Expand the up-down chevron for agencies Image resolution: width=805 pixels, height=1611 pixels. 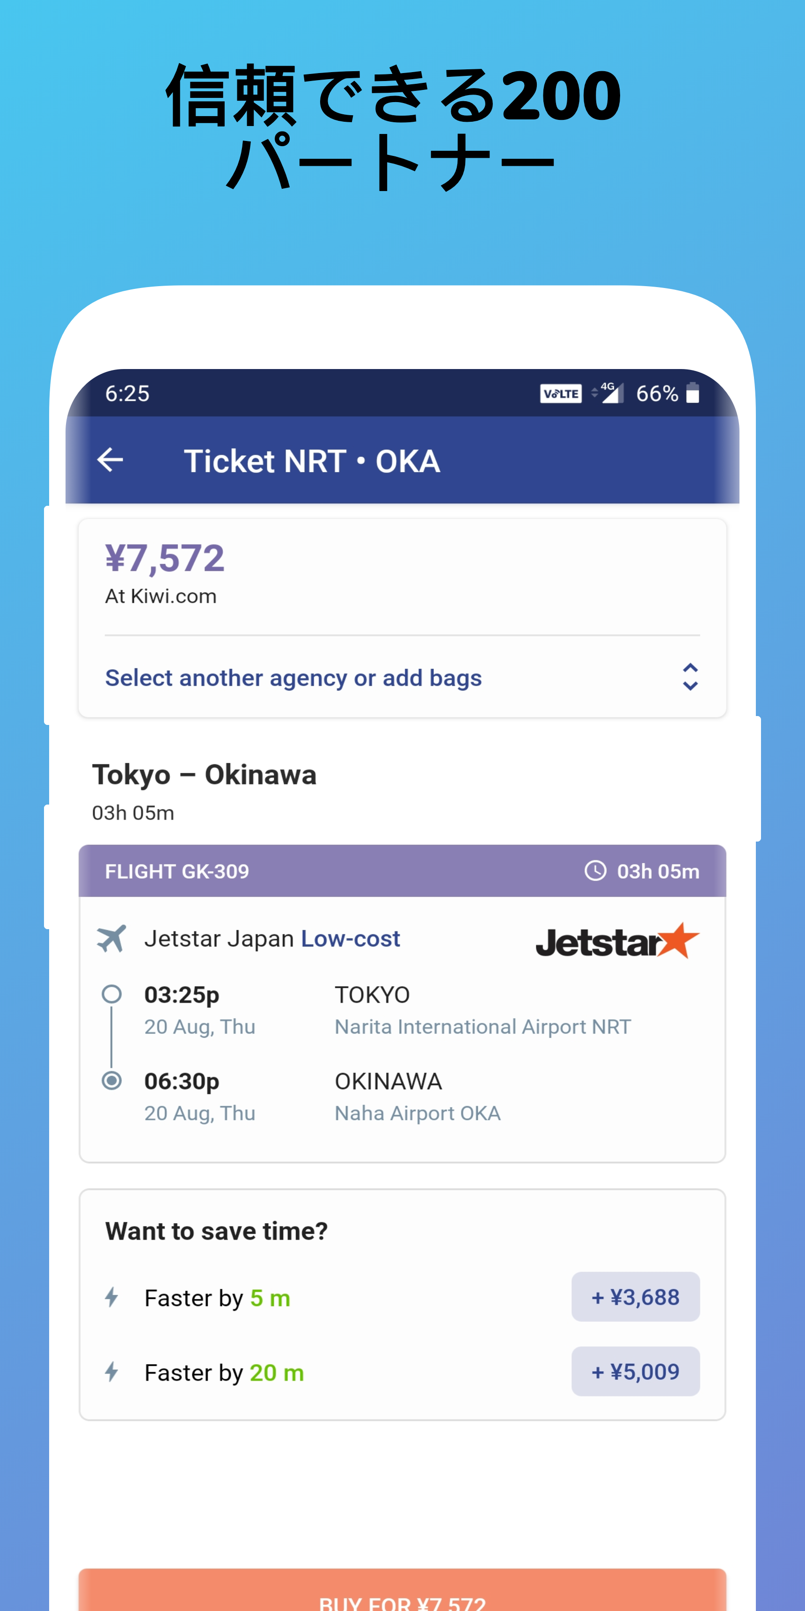689,677
